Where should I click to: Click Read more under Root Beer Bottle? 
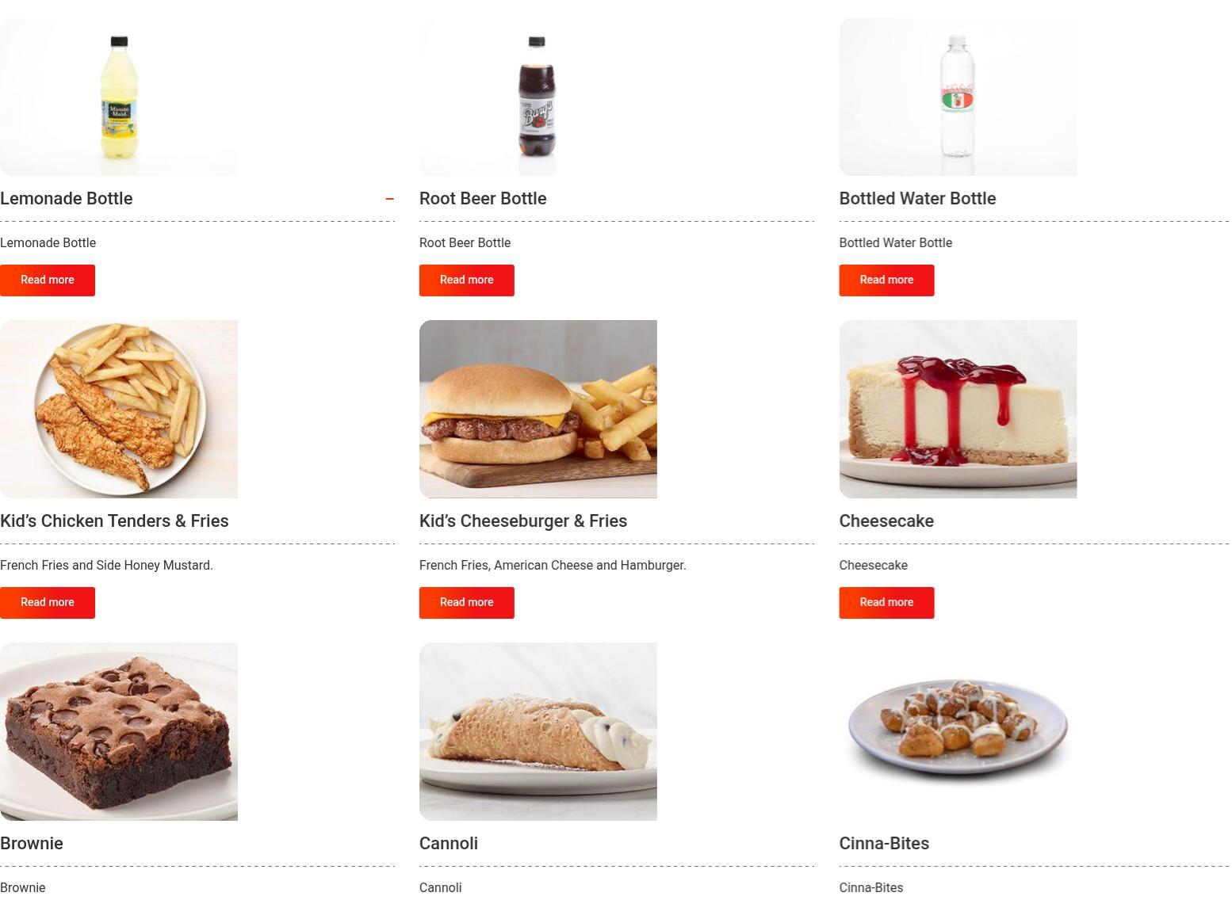point(467,280)
